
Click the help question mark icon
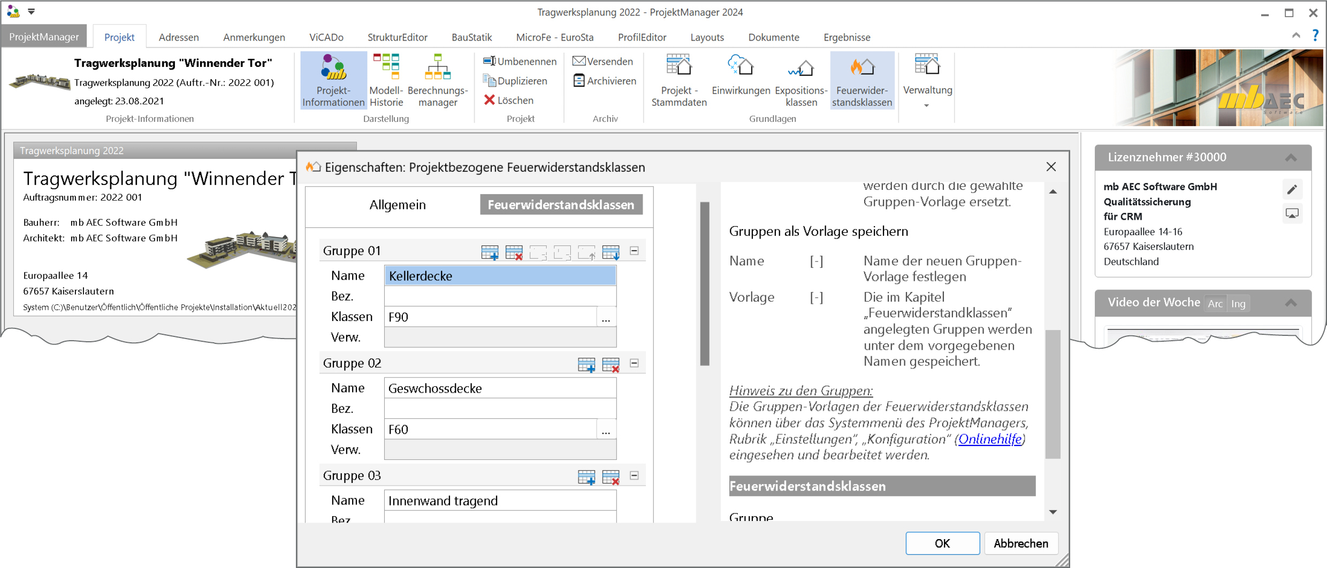click(x=1316, y=35)
